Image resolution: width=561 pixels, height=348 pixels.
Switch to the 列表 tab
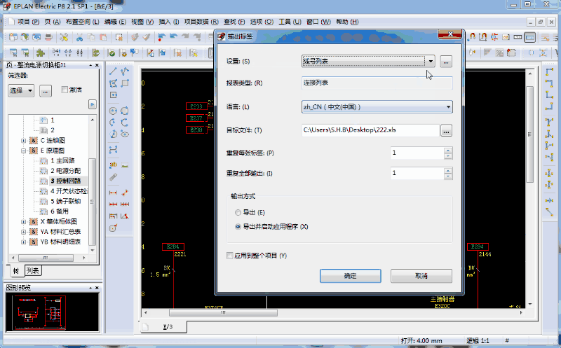(33, 270)
